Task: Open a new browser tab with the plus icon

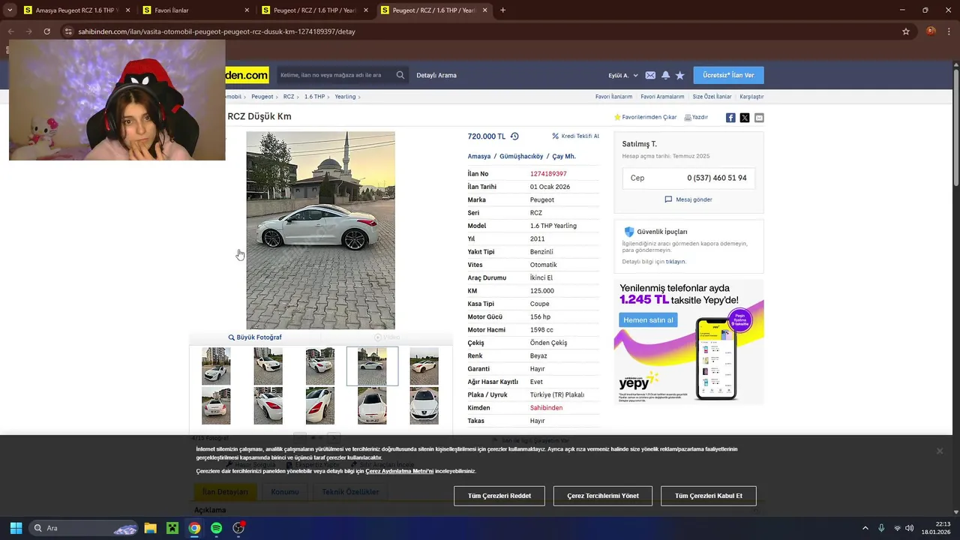Action: (502, 10)
